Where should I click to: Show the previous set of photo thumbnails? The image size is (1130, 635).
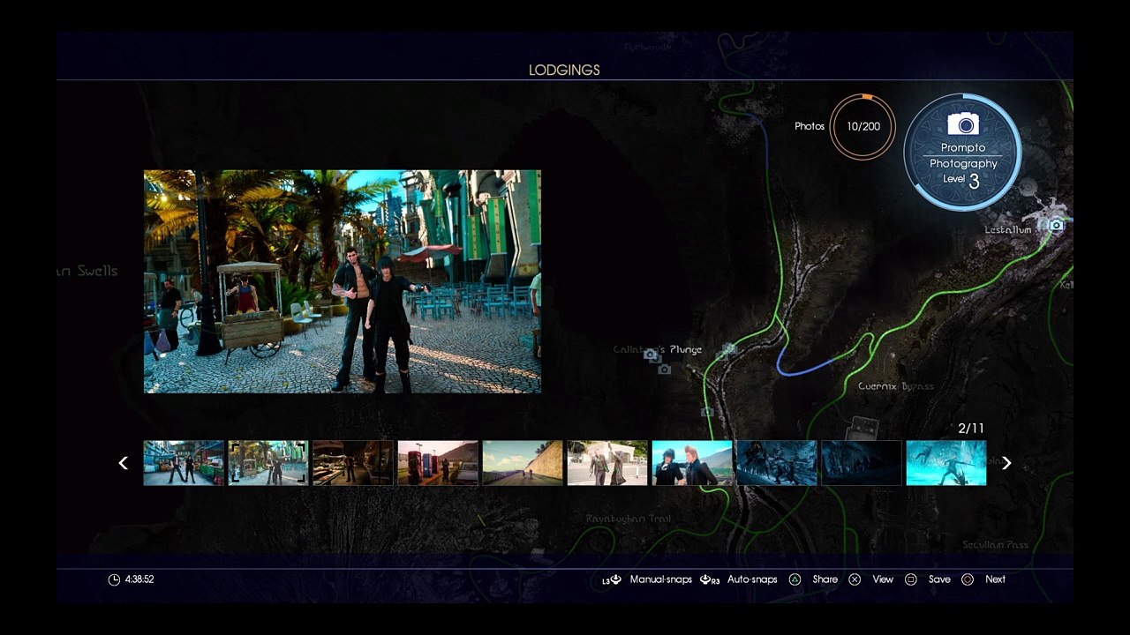tap(124, 463)
